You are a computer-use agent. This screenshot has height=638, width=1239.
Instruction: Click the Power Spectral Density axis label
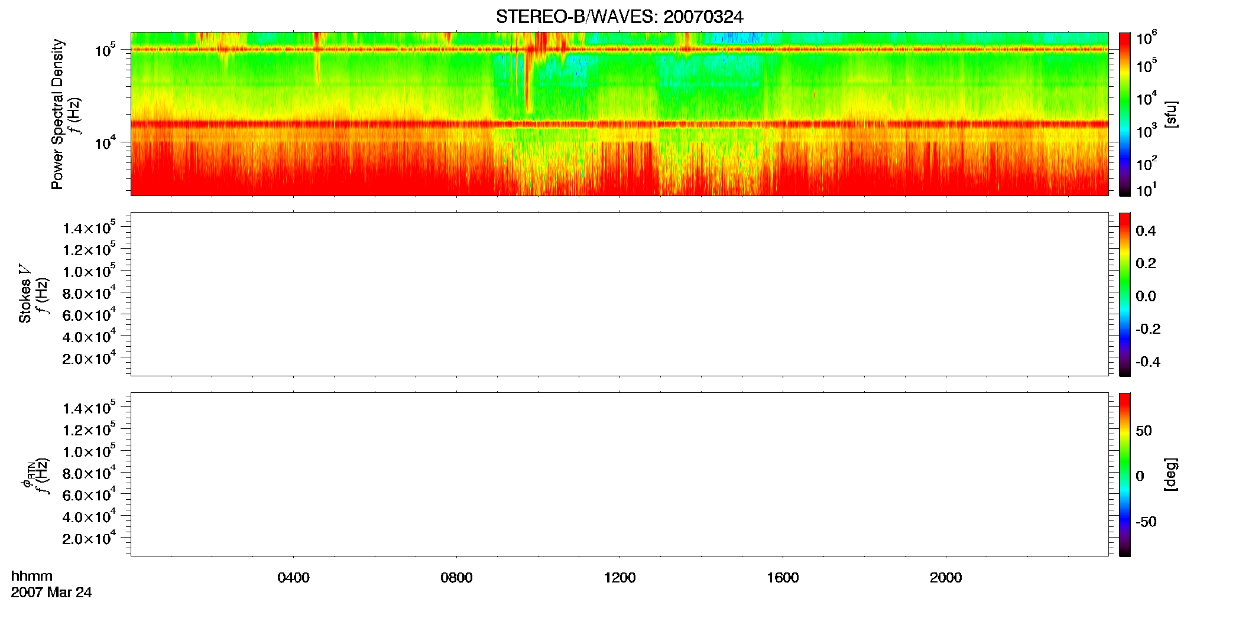[57, 114]
